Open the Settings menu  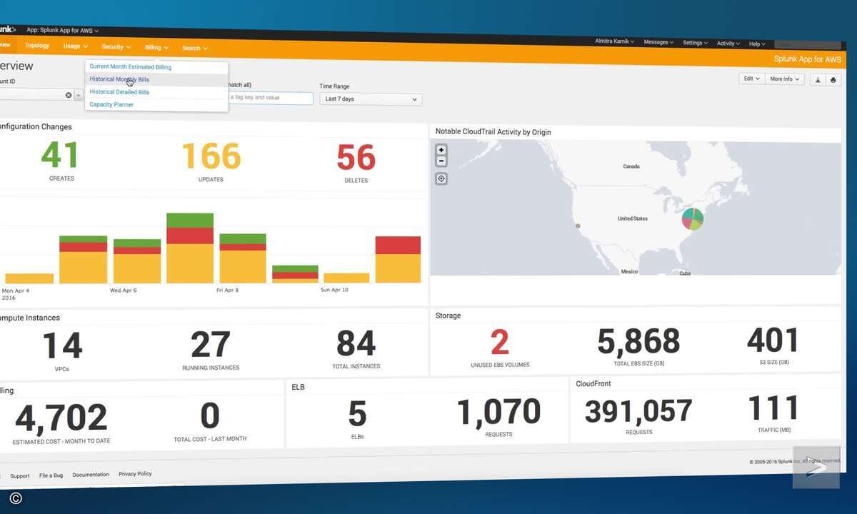695,43
